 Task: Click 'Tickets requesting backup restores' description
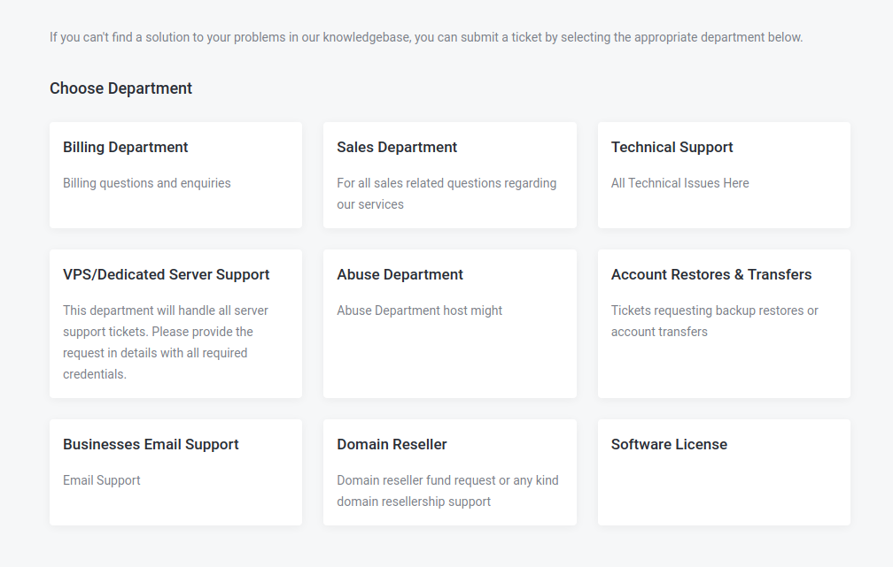[x=715, y=321]
